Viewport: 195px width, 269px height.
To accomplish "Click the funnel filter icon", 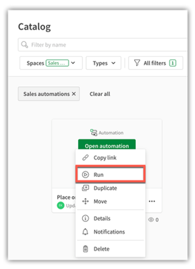I will click(x=137, y=63).
